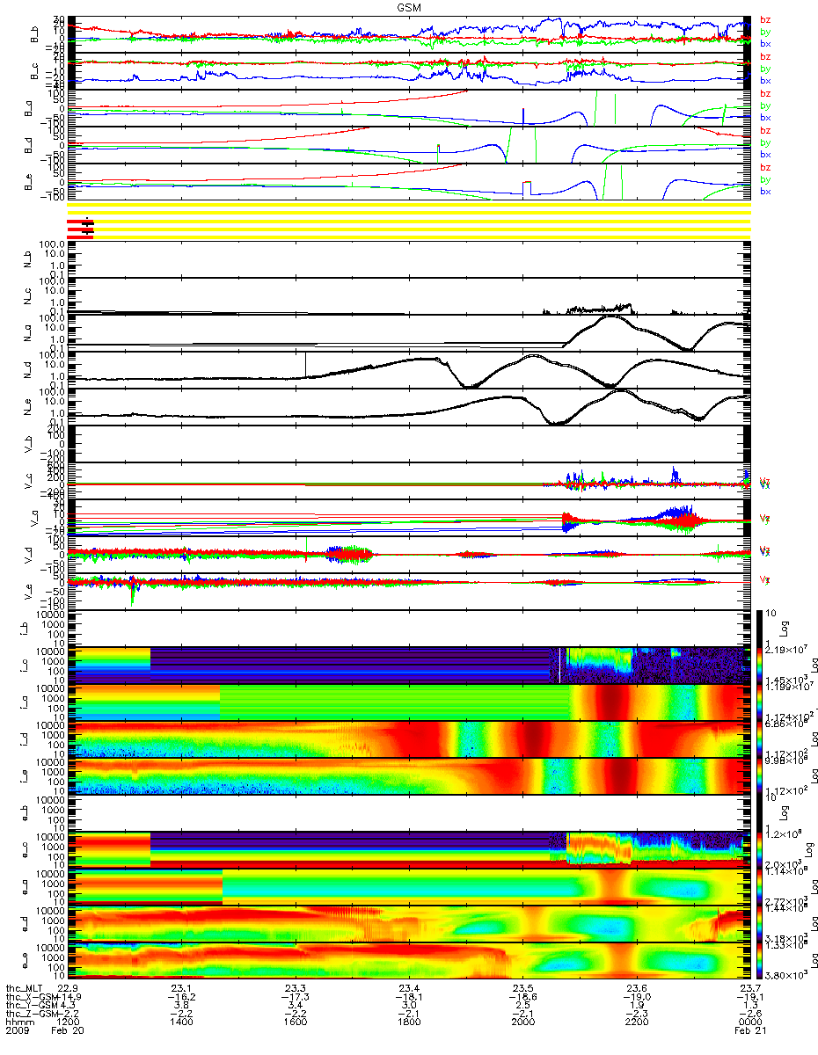Click the -17.3 X-GSM value
Viewport: 818px width, 1055px height.
[296, 996]
